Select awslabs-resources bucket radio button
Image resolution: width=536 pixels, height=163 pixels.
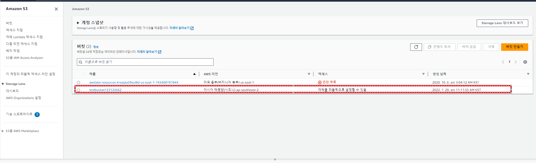[78, 83]
